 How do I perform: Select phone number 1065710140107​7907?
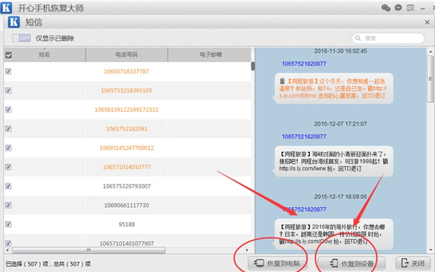[127, 244]
